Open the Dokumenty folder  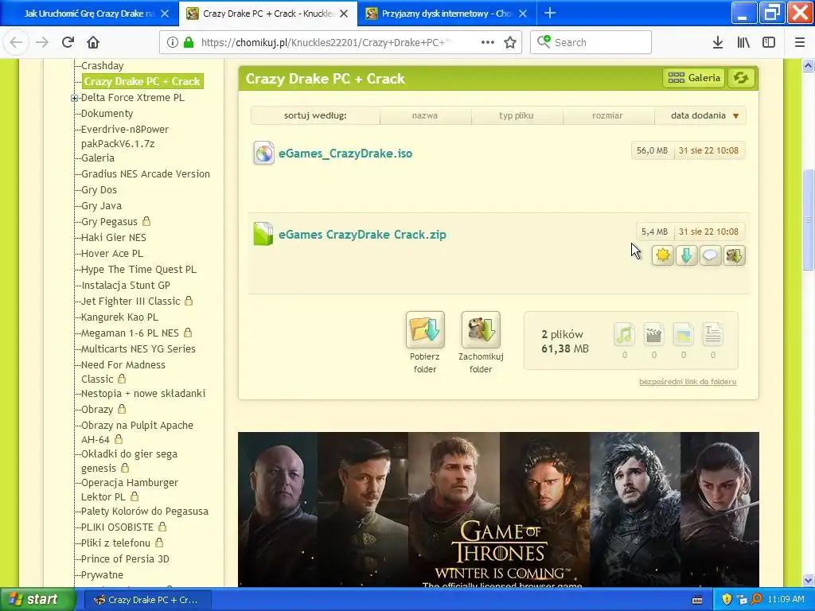(x=107, y=113)
